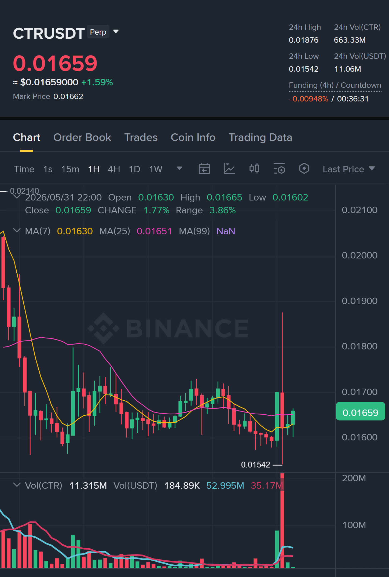This screenshot has height=577, width=389.
Task: Click the MA(99) NaN value
Action: (226, 231)
